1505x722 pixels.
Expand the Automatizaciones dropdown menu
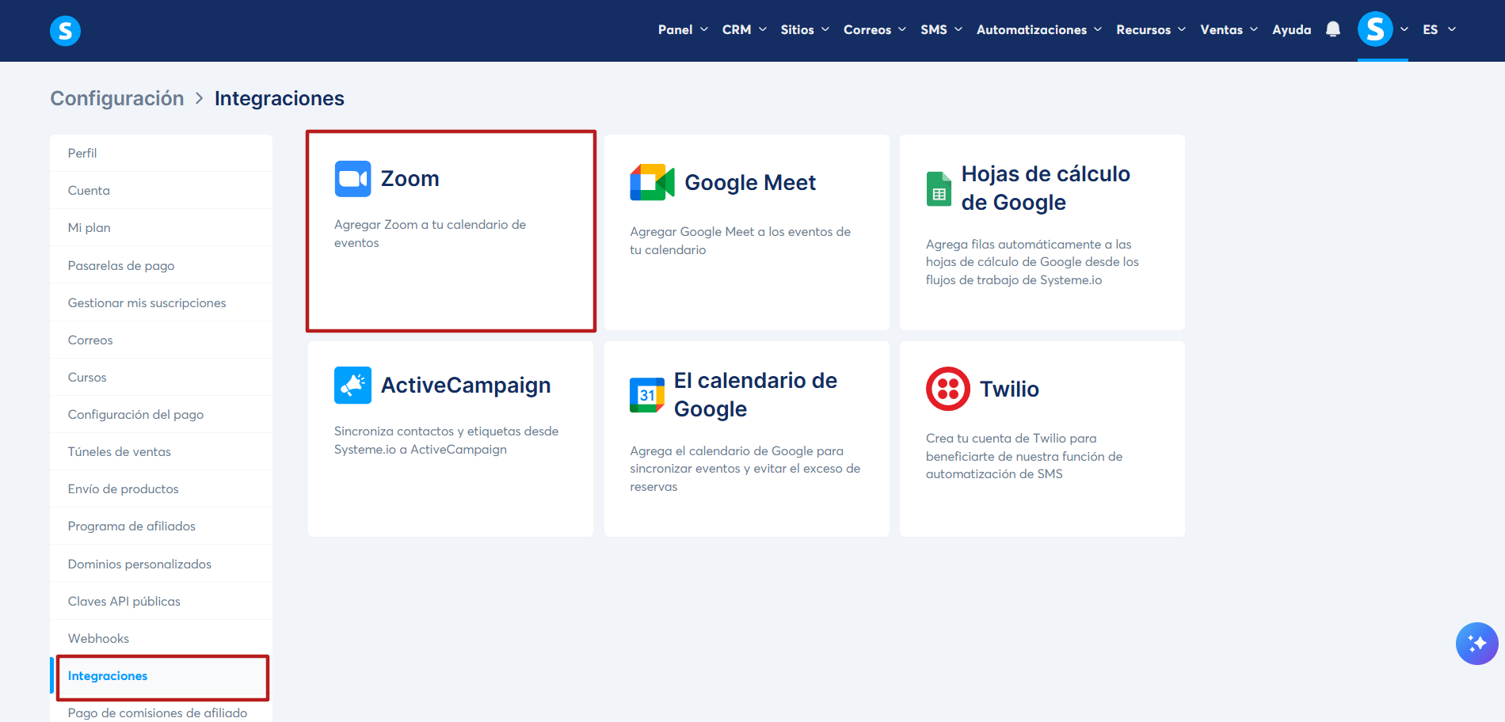(x=1039, y=30)
